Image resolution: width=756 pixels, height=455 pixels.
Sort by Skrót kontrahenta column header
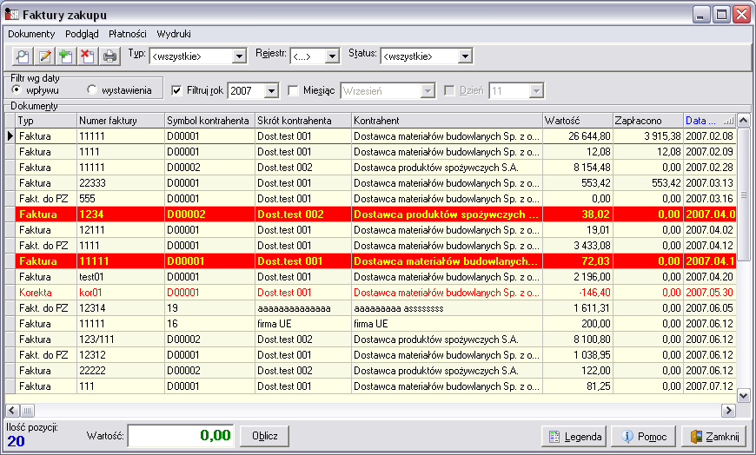302,121
